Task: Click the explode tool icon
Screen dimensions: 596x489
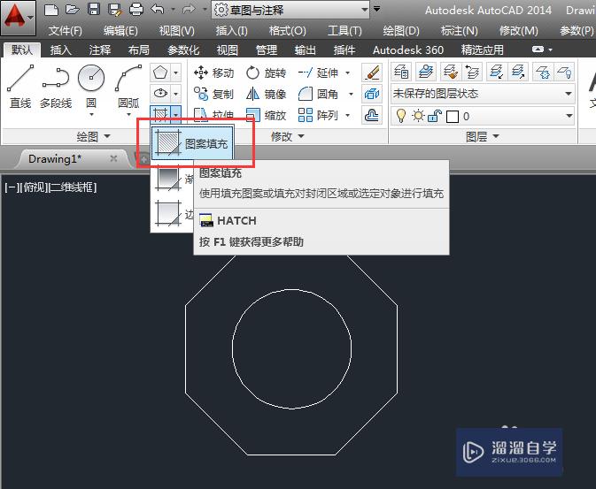Action: [x=372, y=94]
